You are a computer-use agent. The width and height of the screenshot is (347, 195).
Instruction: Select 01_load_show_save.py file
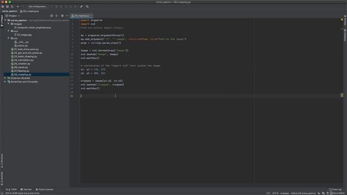pos(25,49)
